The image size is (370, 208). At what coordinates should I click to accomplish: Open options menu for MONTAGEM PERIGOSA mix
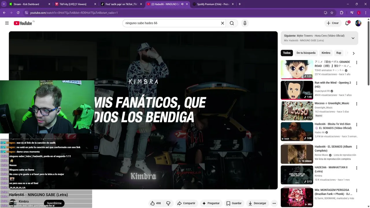click(x=356, y=190)
